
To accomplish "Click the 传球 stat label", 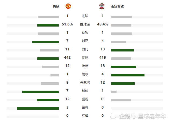I will point(85,57).
